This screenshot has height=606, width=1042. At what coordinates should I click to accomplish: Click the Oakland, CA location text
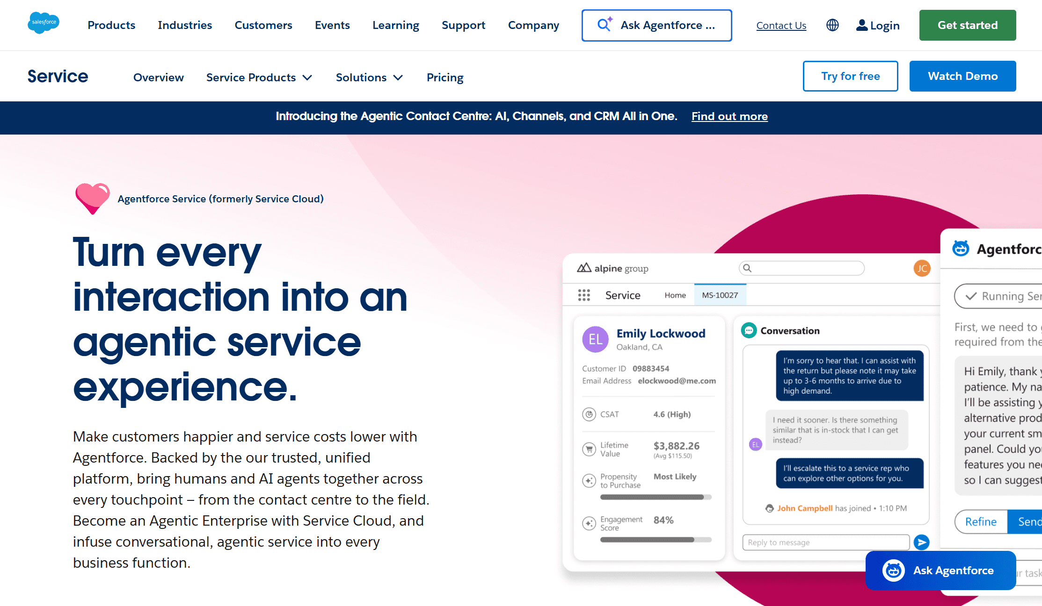pos(639,347)
